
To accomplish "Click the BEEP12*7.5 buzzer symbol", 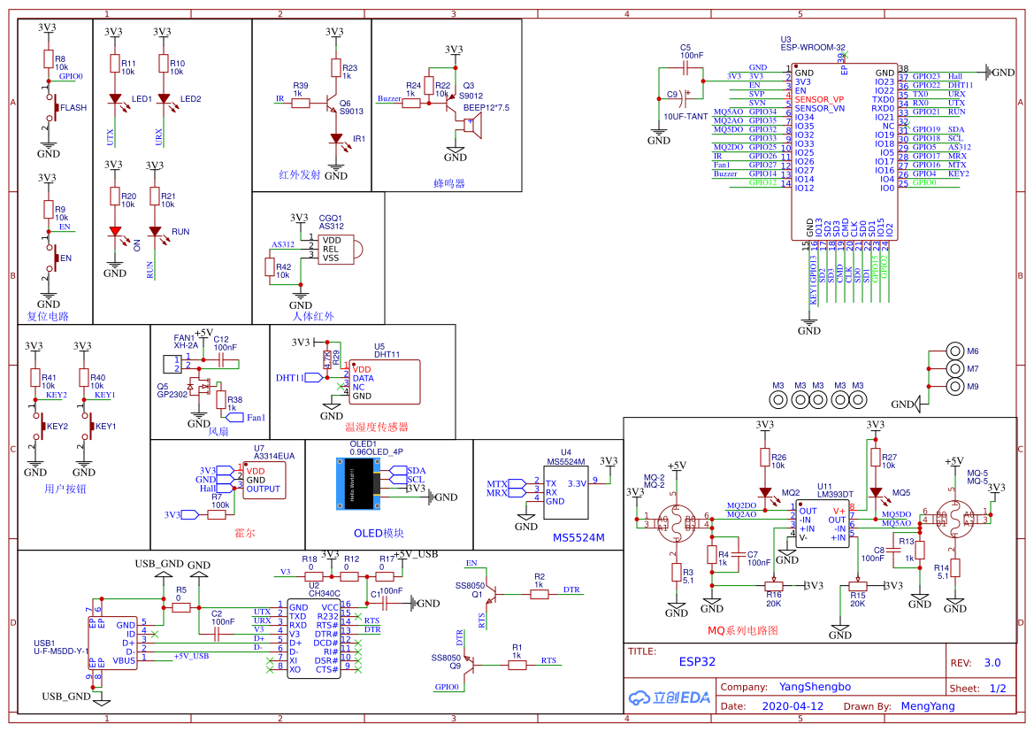I will [x=472, y=126].
